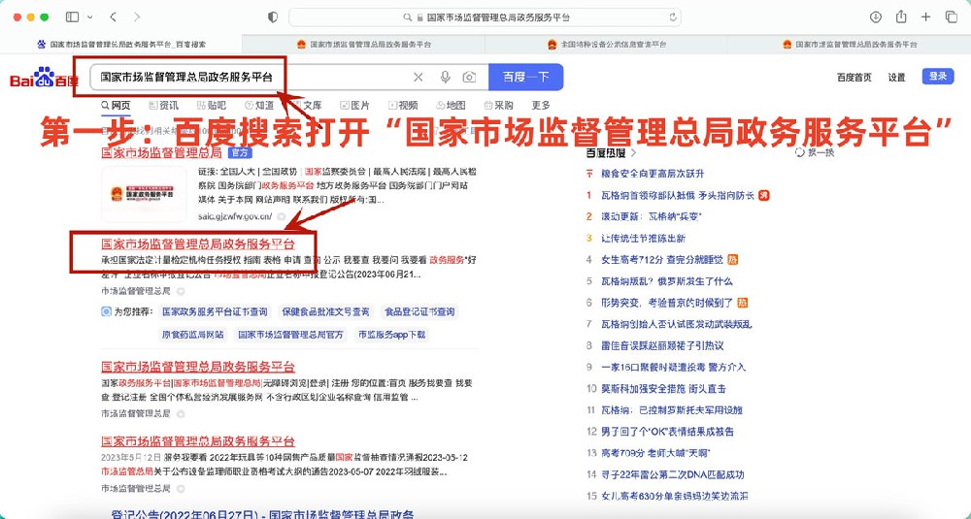
Task: Select the 资讯 search category tab
Action: 162,106
